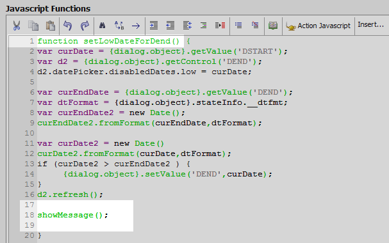Click the Go to line arrow icon
Viewport: 389px width, 243px height.
coord(136,26)
